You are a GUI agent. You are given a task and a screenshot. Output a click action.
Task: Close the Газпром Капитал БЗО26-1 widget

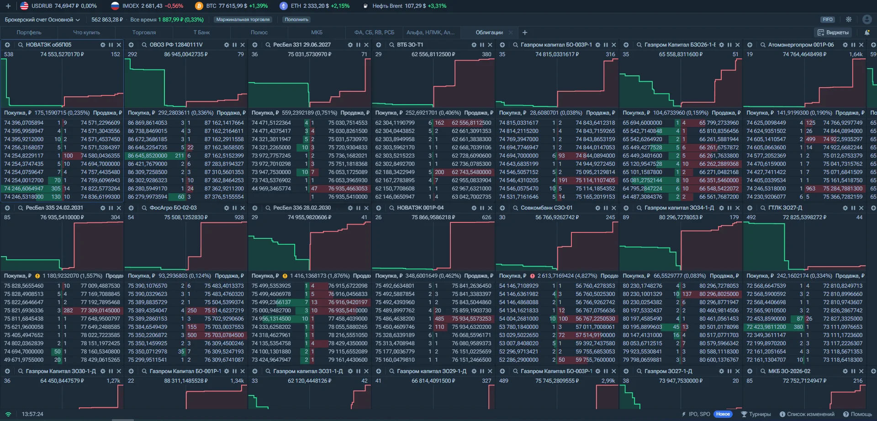coord(738,45)
